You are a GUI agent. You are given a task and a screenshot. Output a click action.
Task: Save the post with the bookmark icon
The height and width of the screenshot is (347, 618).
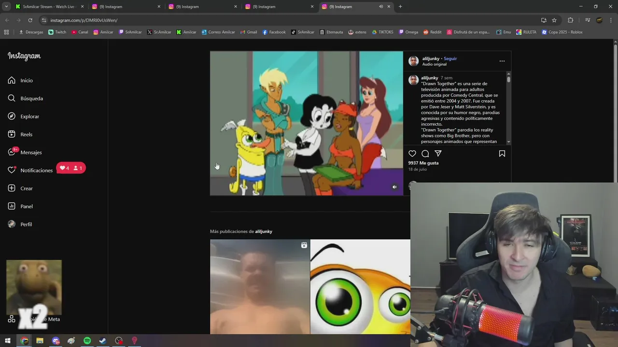502,154
